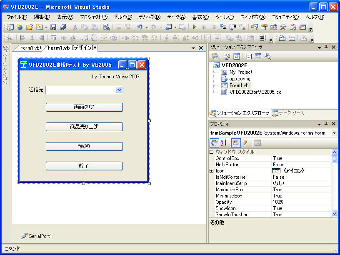Click the Properties grid scrollbar thumb
The image size is (340, 255).
334,160
